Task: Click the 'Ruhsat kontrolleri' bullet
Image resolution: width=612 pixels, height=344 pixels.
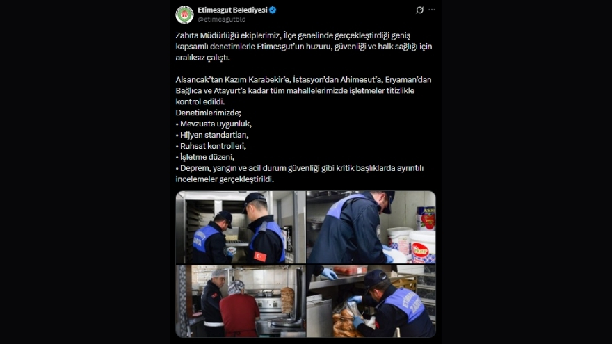Action: pyautogui.click(x=211, y=146)
